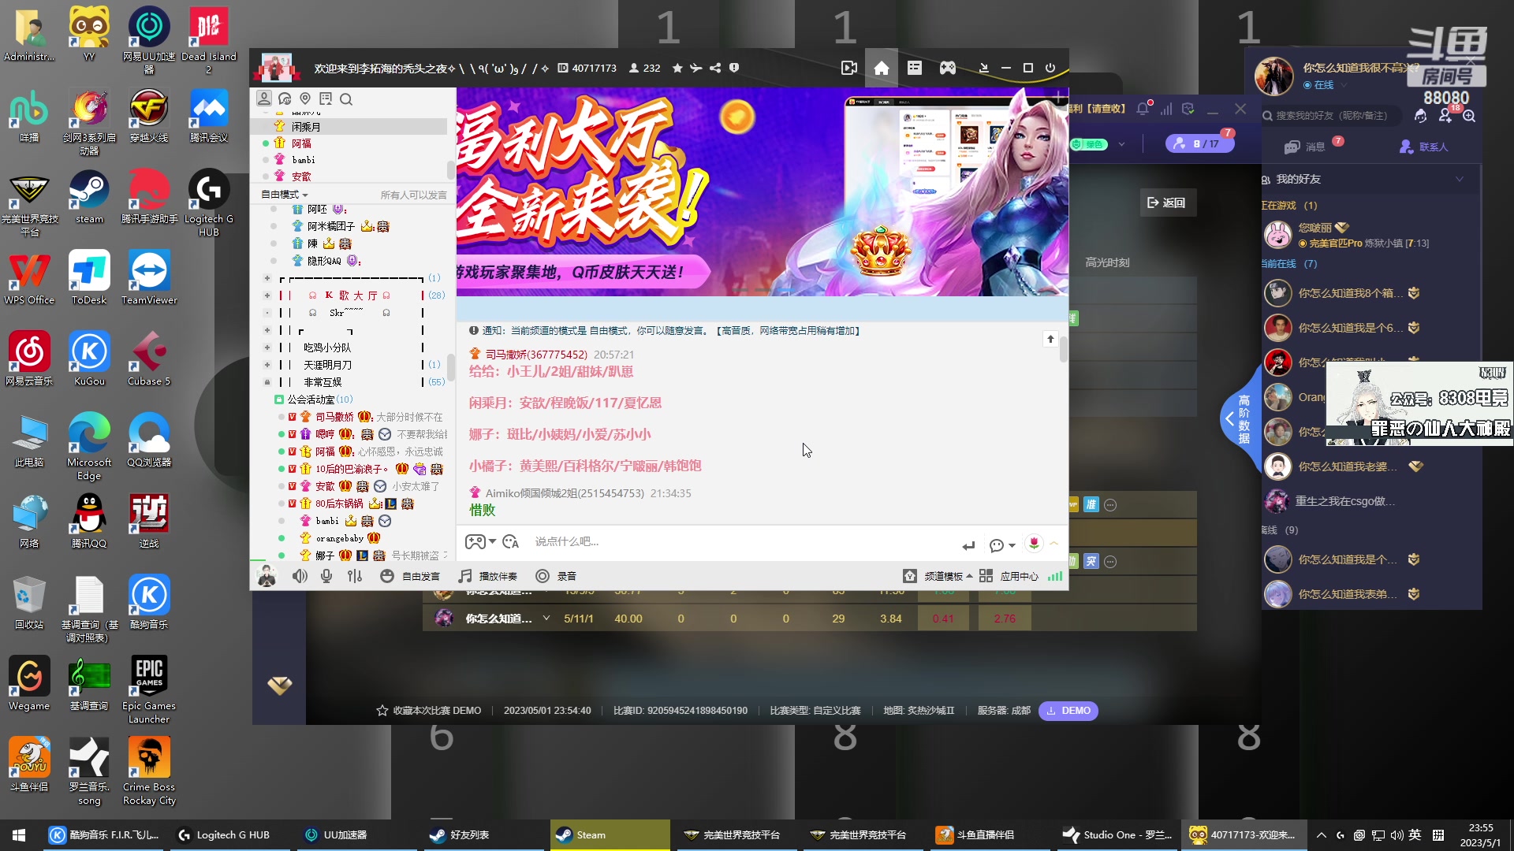Open friend requests icon showing 18 badge

click(x=1445, y=116)
